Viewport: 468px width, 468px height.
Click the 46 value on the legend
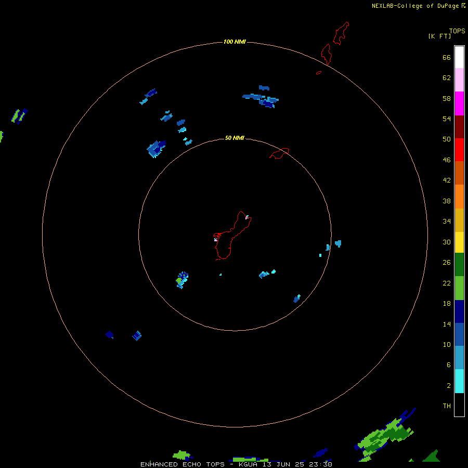[x=447, y=160]
